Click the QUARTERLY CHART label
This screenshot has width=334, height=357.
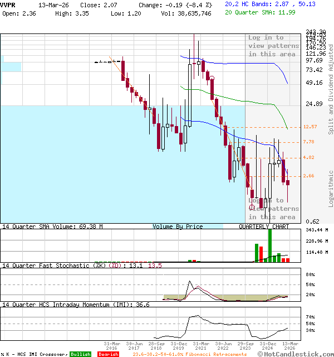click(x=264, y=227)
